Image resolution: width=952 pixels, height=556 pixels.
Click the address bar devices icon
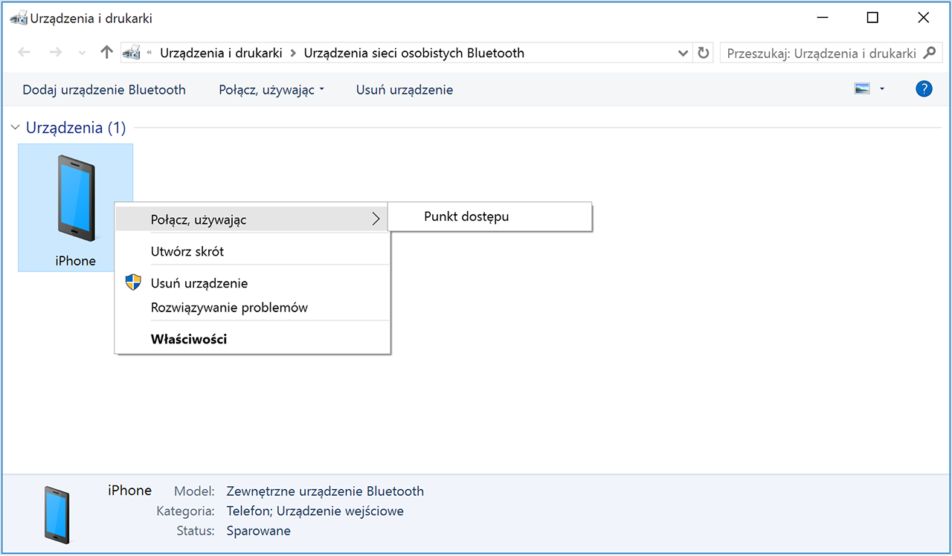132,53
